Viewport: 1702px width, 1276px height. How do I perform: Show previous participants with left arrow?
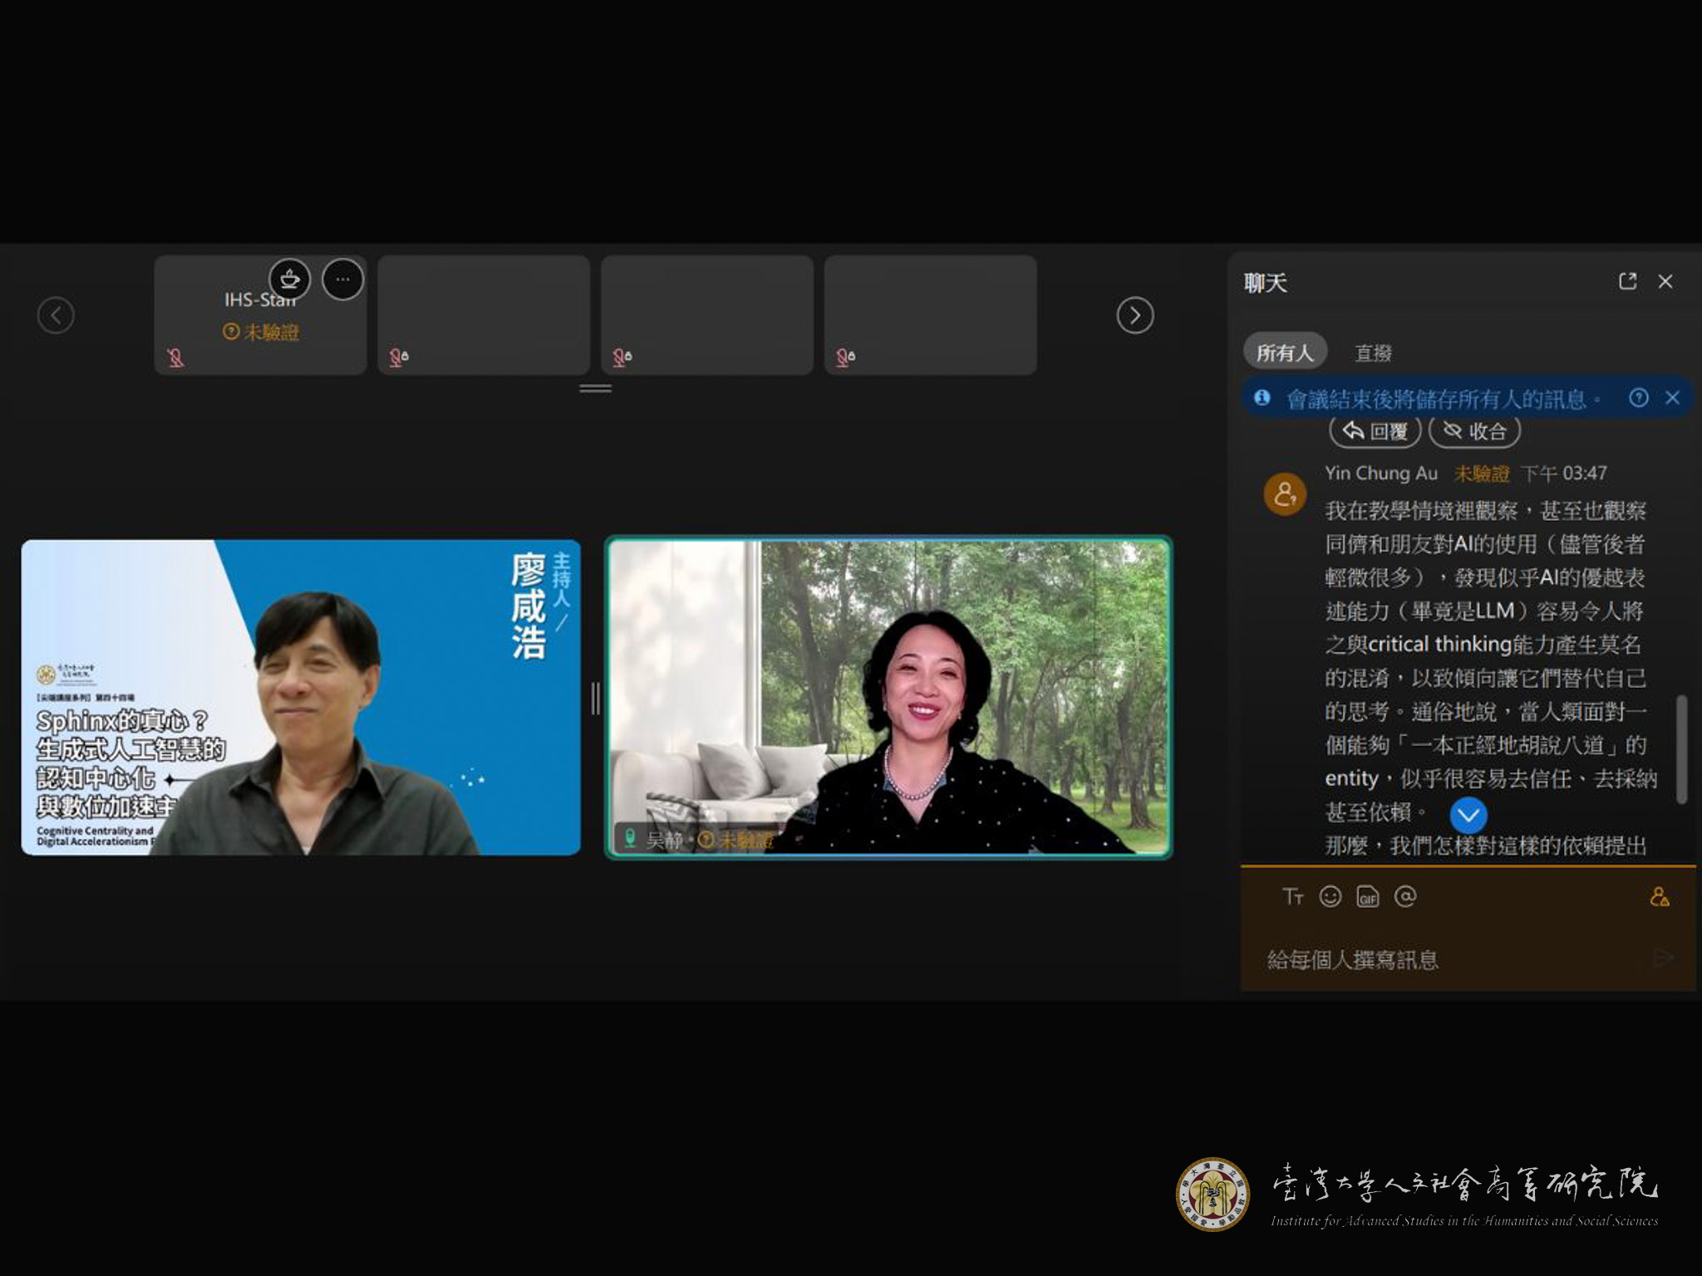[56, 315]
